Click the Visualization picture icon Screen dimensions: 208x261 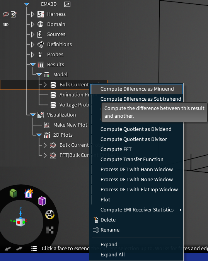pyautogui.click(x=41, y=115)
